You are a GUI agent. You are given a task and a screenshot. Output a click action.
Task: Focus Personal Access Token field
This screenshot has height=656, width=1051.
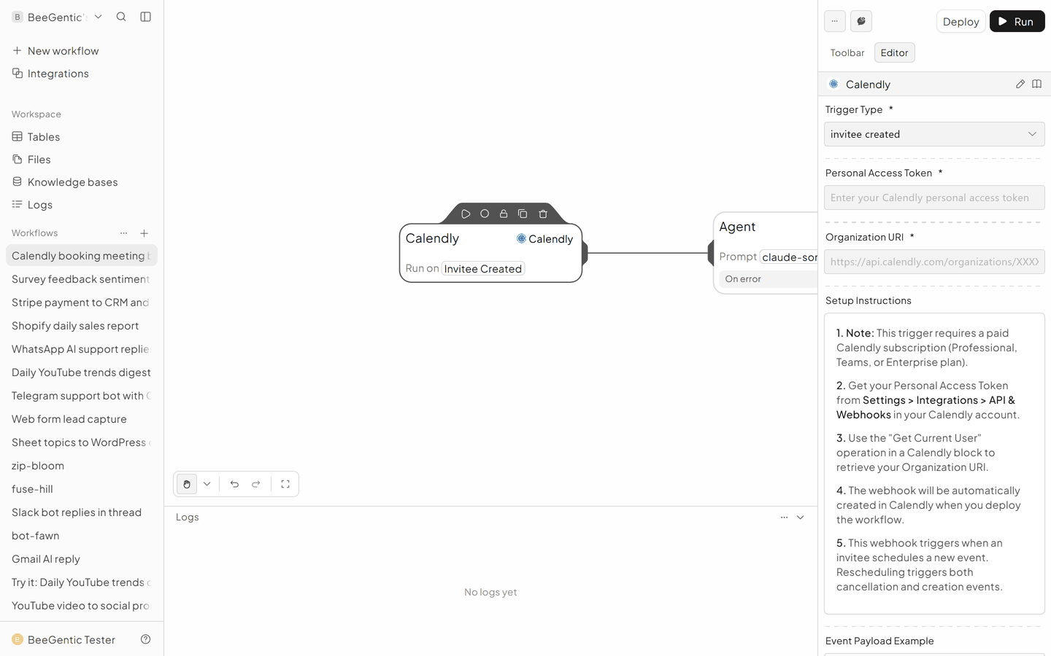click(934, 198)
